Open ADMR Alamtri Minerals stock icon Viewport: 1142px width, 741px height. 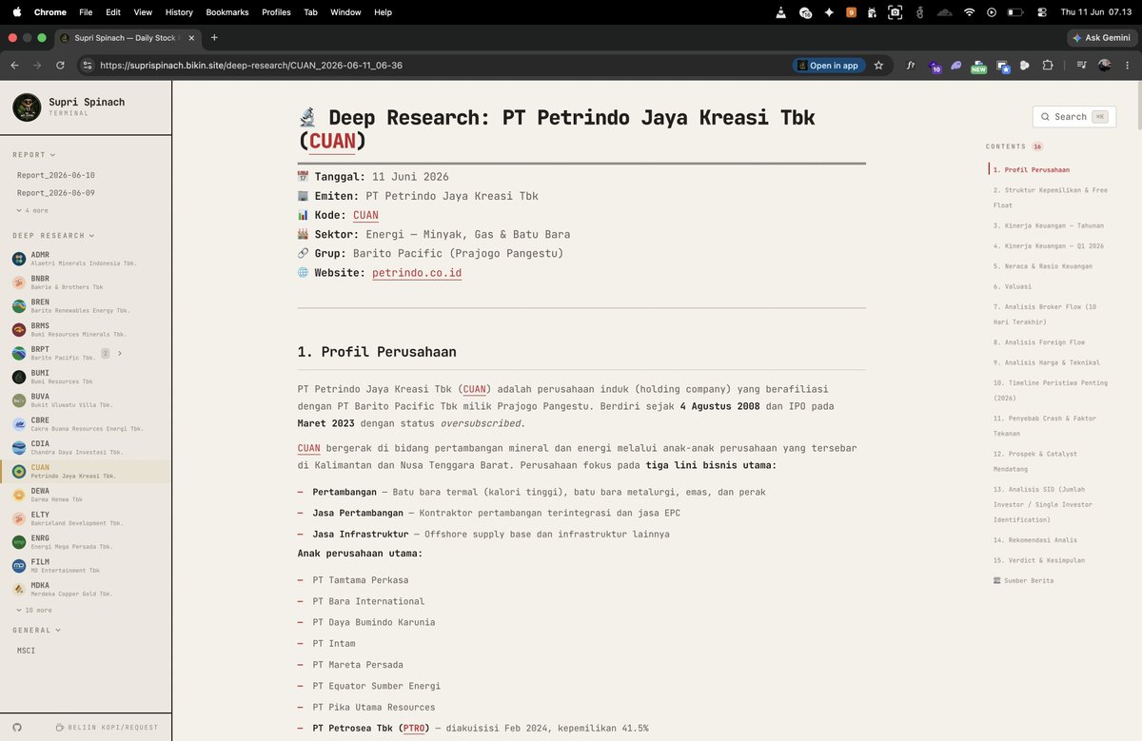(x=19, y=259)
